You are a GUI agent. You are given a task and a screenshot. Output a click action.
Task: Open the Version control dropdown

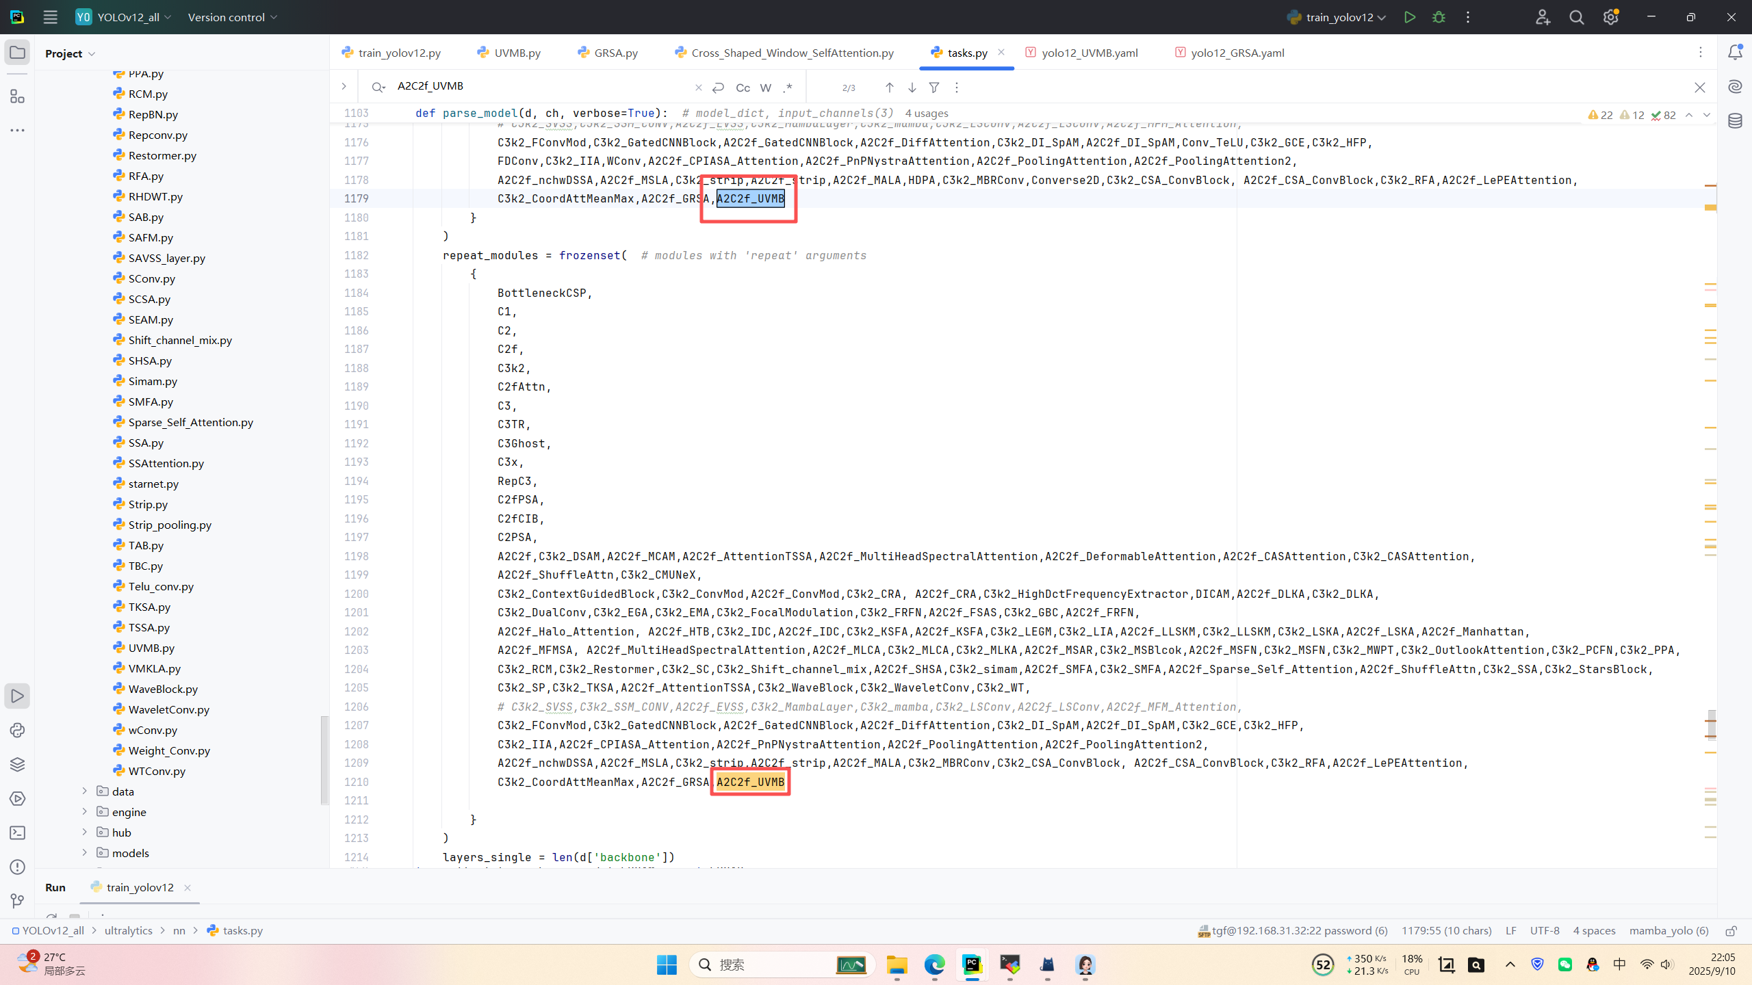(x=233, y=17)
